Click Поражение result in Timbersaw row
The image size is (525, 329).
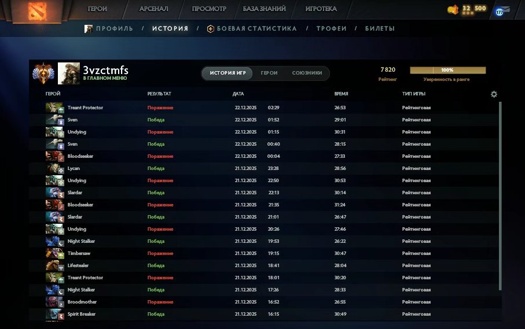tap(160, 253)
